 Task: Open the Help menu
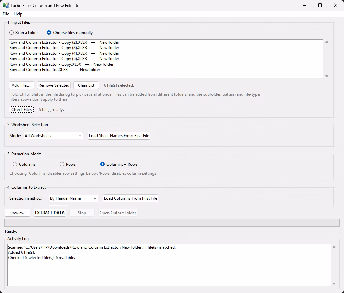18,14
